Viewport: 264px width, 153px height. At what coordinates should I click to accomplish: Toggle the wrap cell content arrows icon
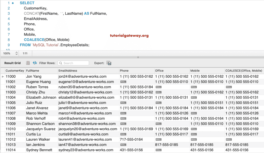[35, 63]
